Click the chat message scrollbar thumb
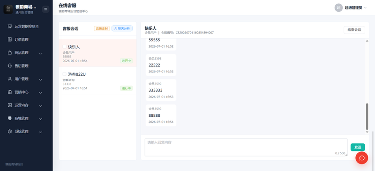This screenshot has height=171, width=375. pos(367,116)
